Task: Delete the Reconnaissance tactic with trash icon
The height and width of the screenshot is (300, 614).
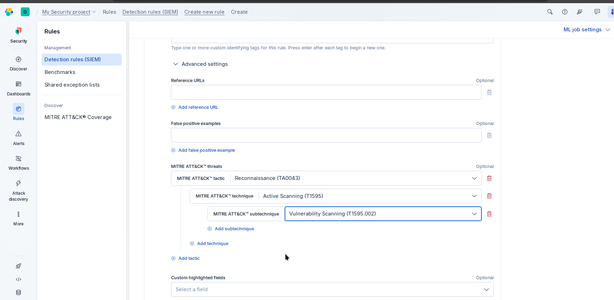Action: tap(489, 179)
